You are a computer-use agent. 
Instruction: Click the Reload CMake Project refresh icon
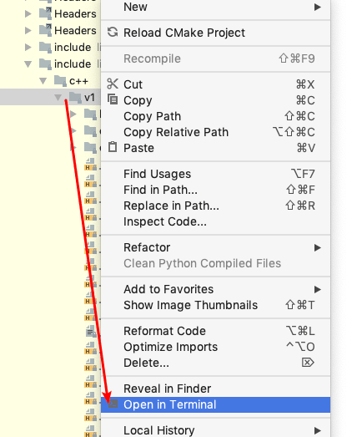[113, 32]
